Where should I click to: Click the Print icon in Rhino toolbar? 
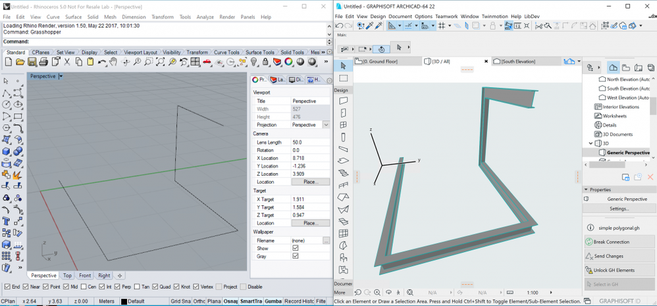click(43, 62)
